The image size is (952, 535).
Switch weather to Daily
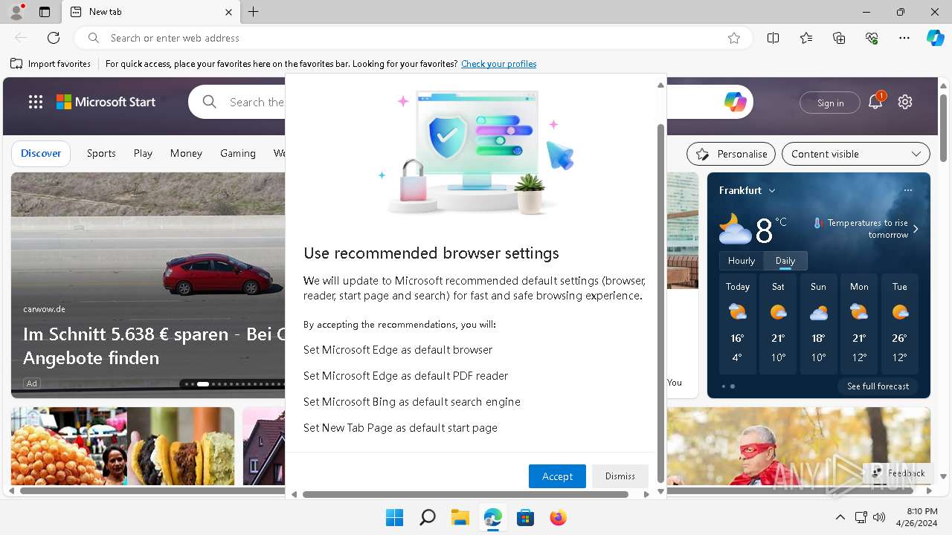pos(785,261)
